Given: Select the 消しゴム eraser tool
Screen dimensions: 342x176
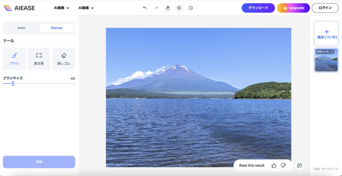Looking at the screenshot, I should point(64,59).
